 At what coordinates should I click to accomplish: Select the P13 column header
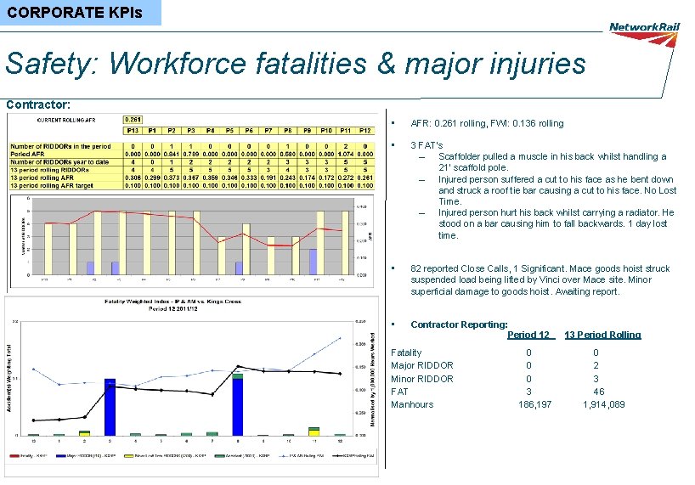(x=133, y=131)
